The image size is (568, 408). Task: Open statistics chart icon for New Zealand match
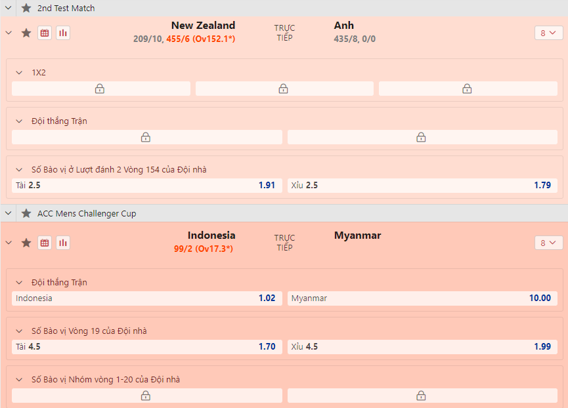[63, 33]
